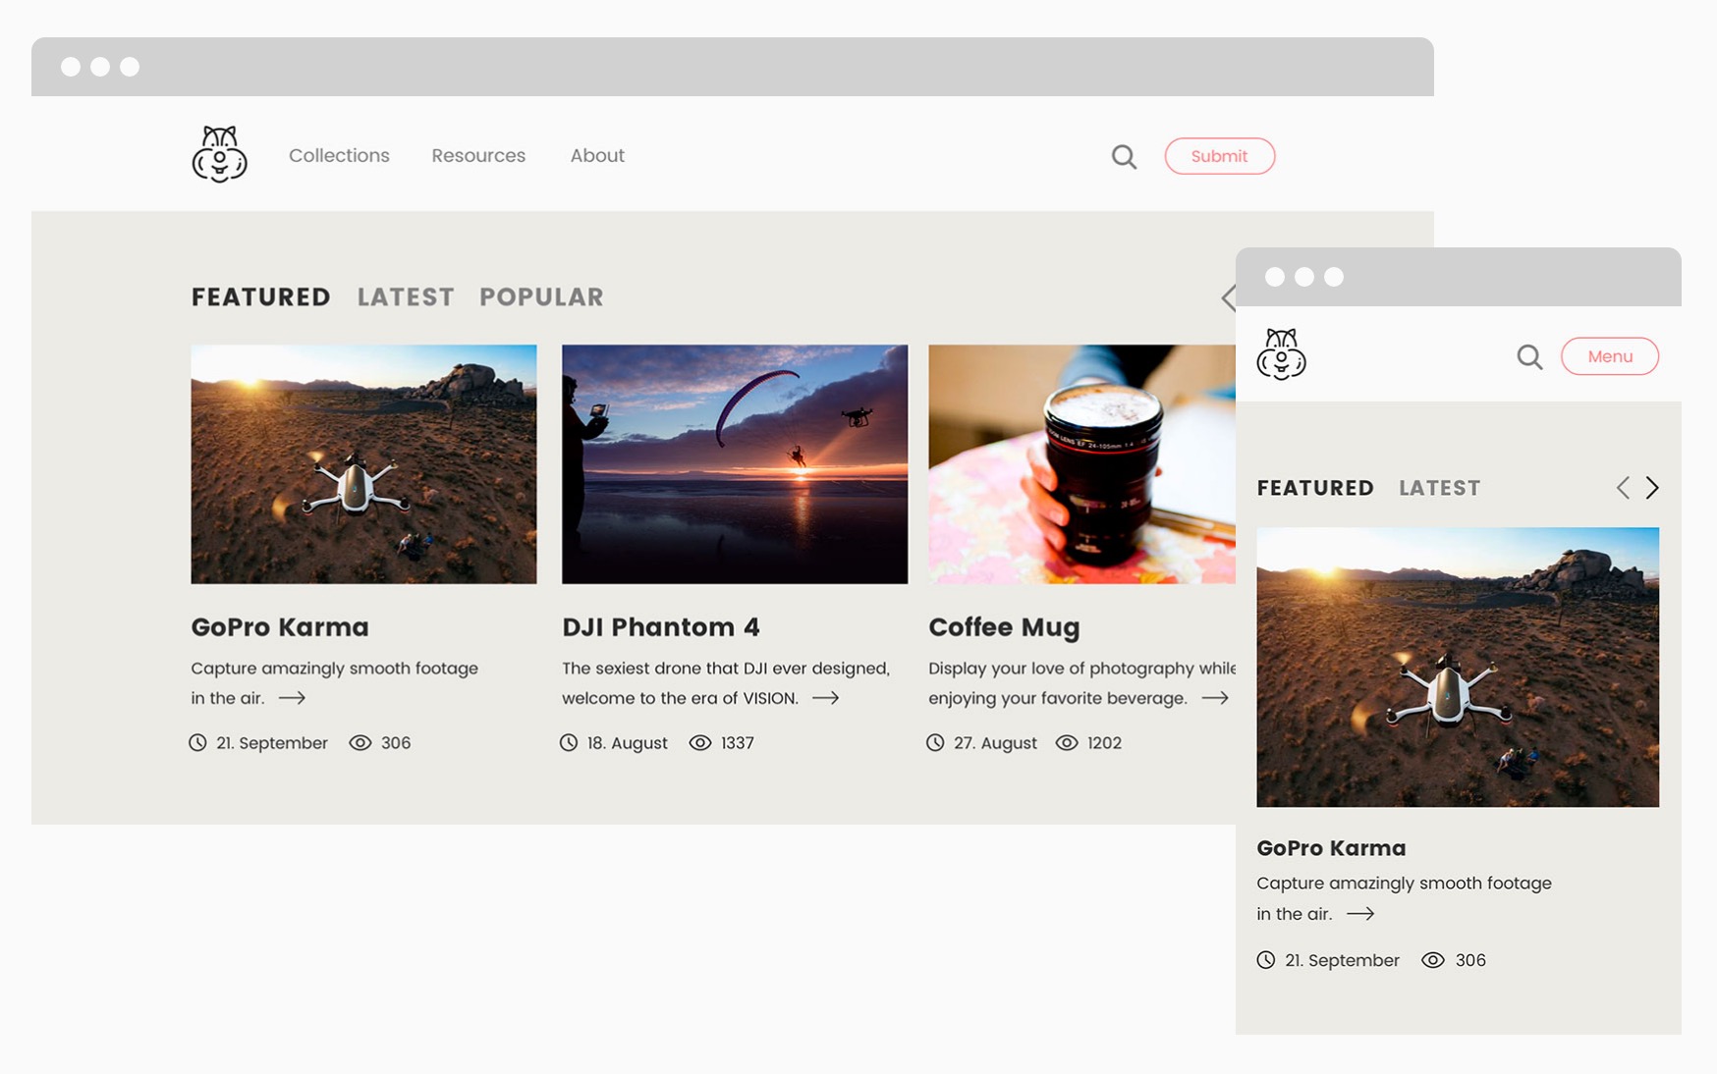Click the Submit button

coord(1219,155)
